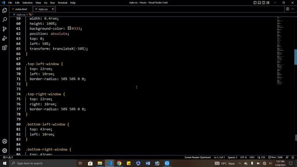Image resolution: width=297 pixels, height=167 pixels.
Task: Open the Source Control view
Action: pos(5,29)
